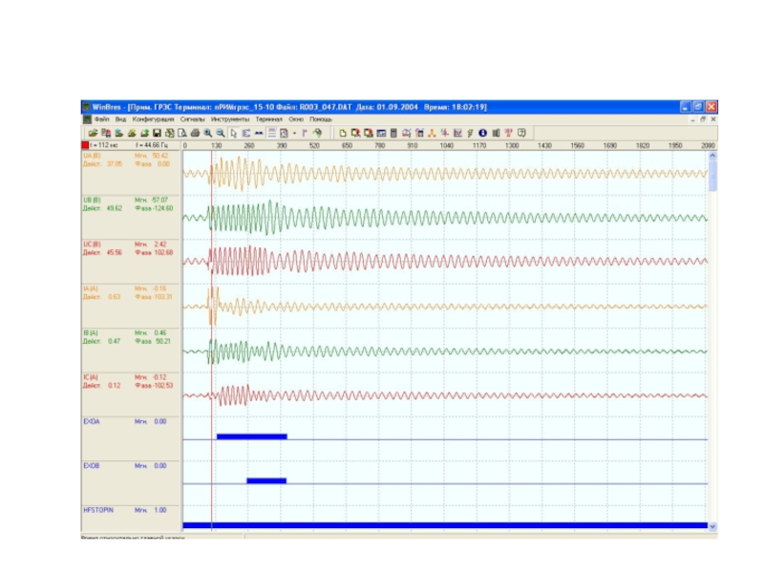Click the zoom in magnifier icon

(207, 132)
